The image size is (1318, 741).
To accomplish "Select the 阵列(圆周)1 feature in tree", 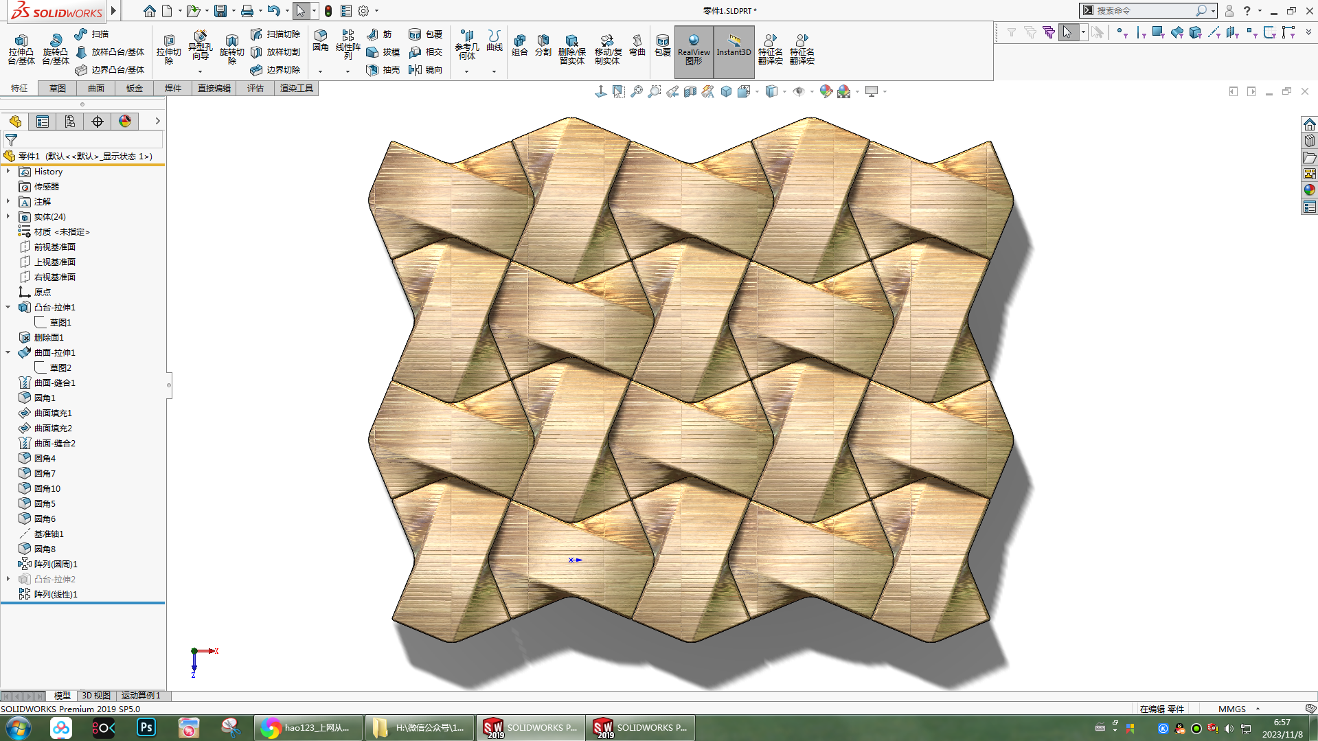I will point(48,564).
